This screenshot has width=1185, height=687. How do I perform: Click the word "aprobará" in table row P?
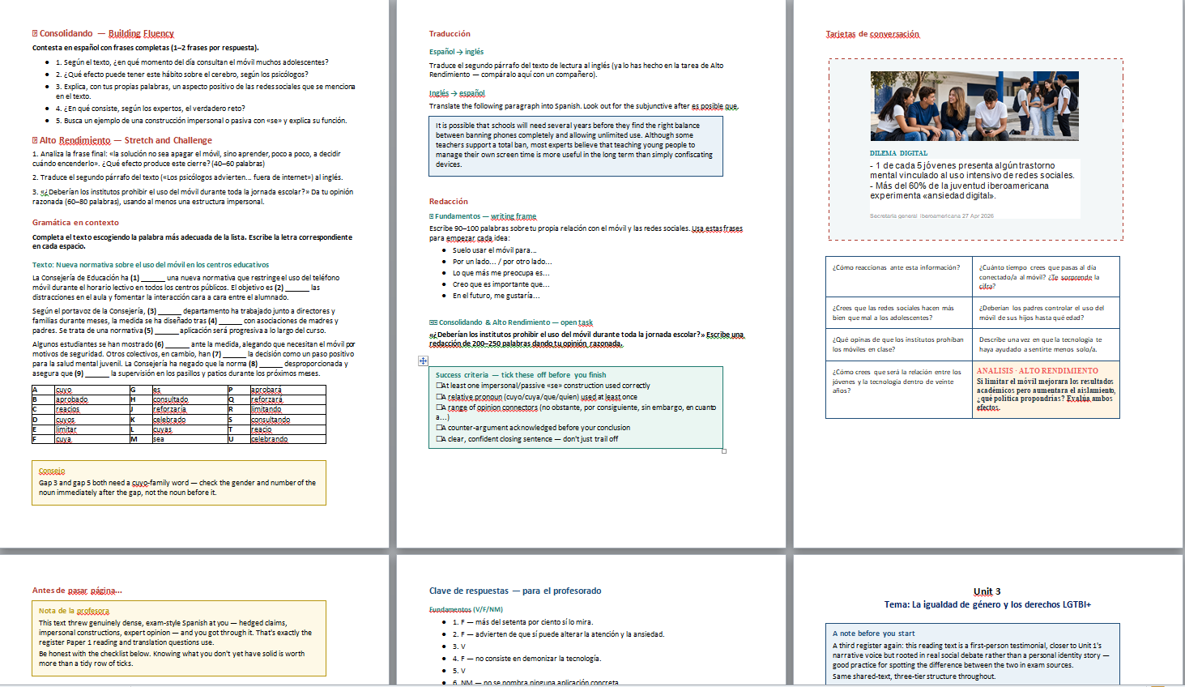point(266,390)
